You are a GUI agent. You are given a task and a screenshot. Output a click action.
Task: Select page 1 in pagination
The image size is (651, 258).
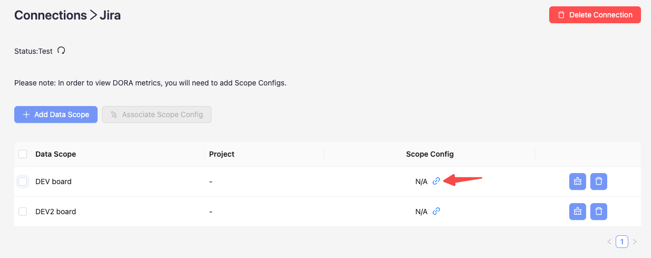(622, 242)
